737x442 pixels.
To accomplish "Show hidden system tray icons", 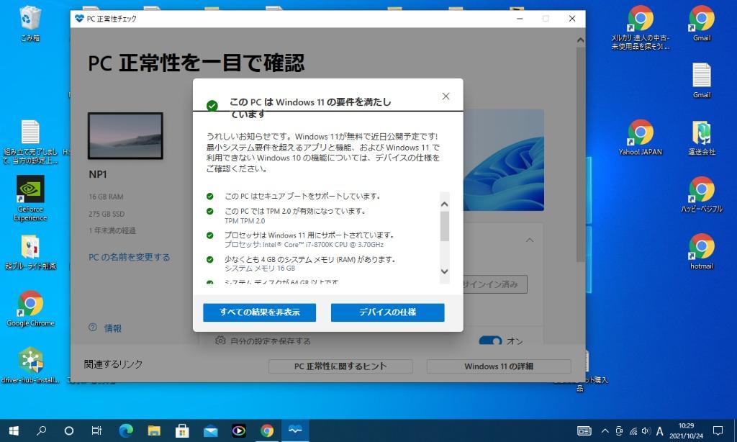I will 605,430.
